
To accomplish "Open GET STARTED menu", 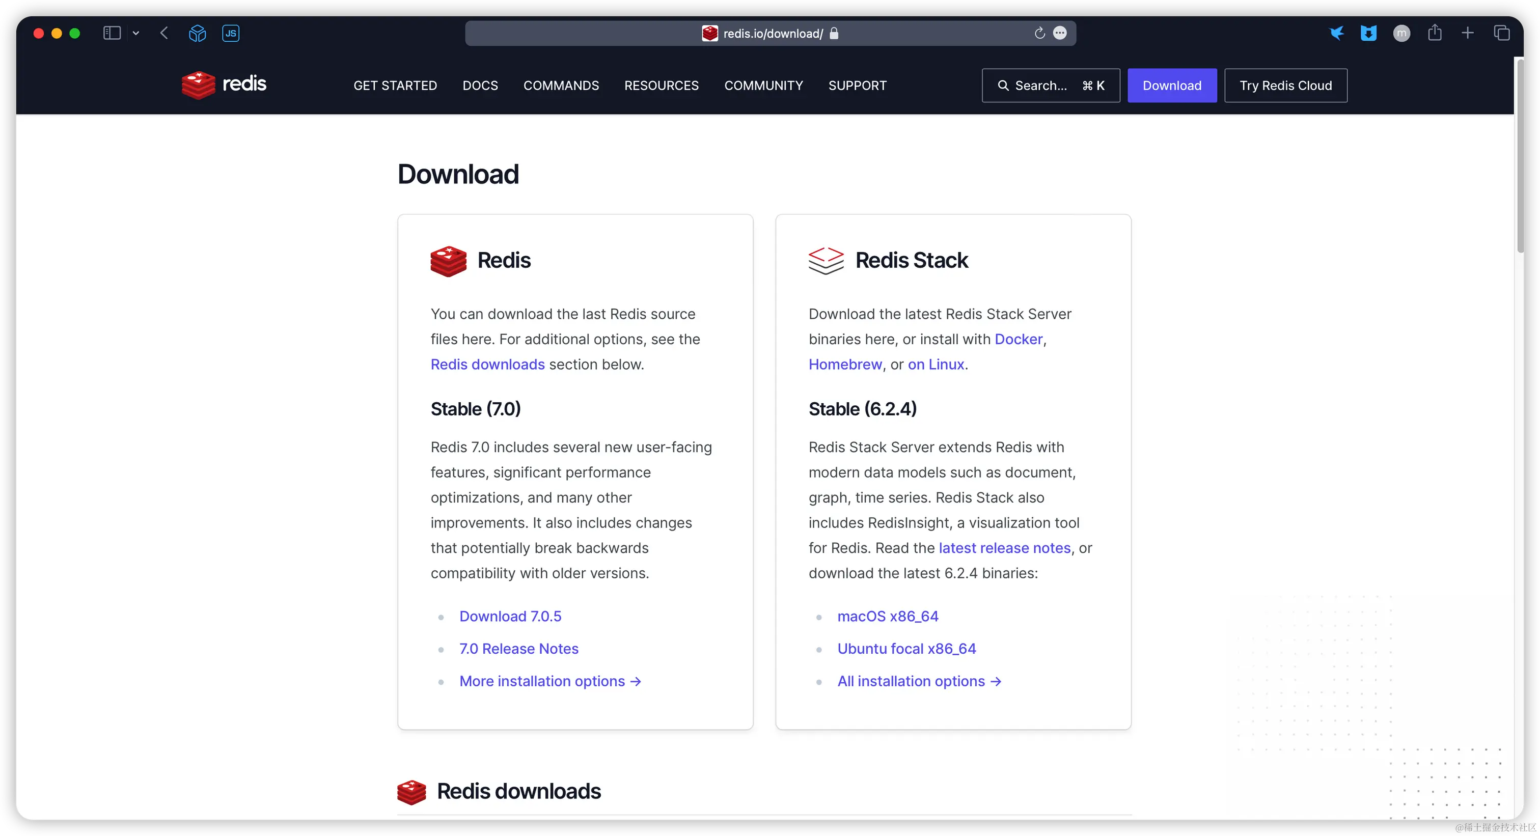I will coord(395,86).
